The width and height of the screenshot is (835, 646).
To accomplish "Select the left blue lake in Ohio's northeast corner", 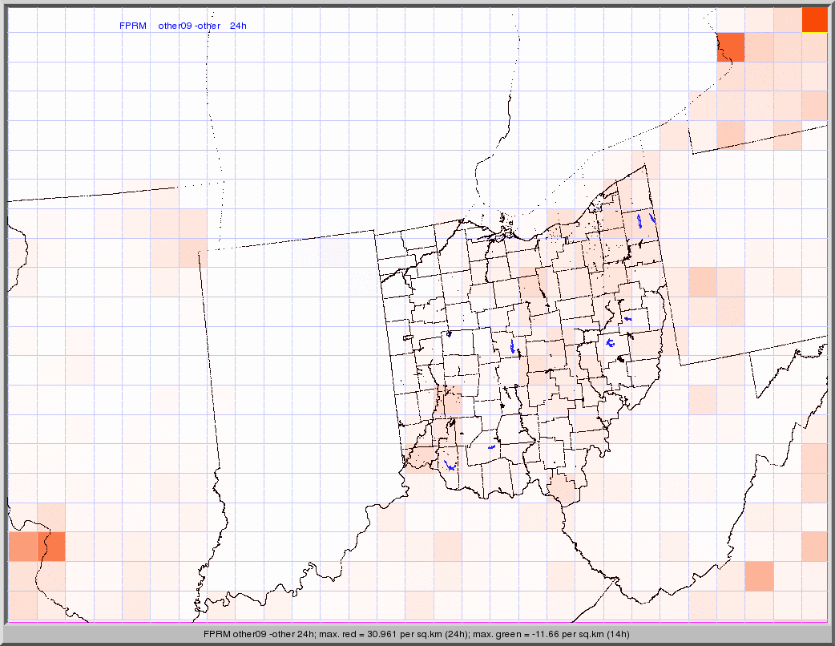I will point(639,220).
